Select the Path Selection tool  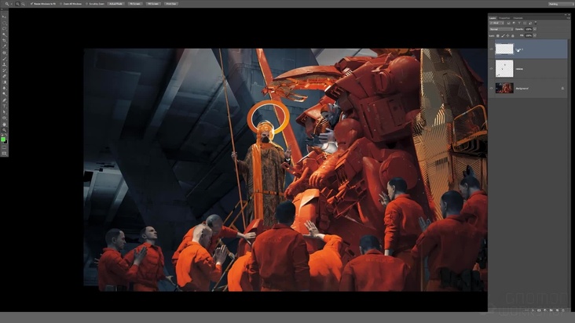pyautogui.click(x=5, y=112)
